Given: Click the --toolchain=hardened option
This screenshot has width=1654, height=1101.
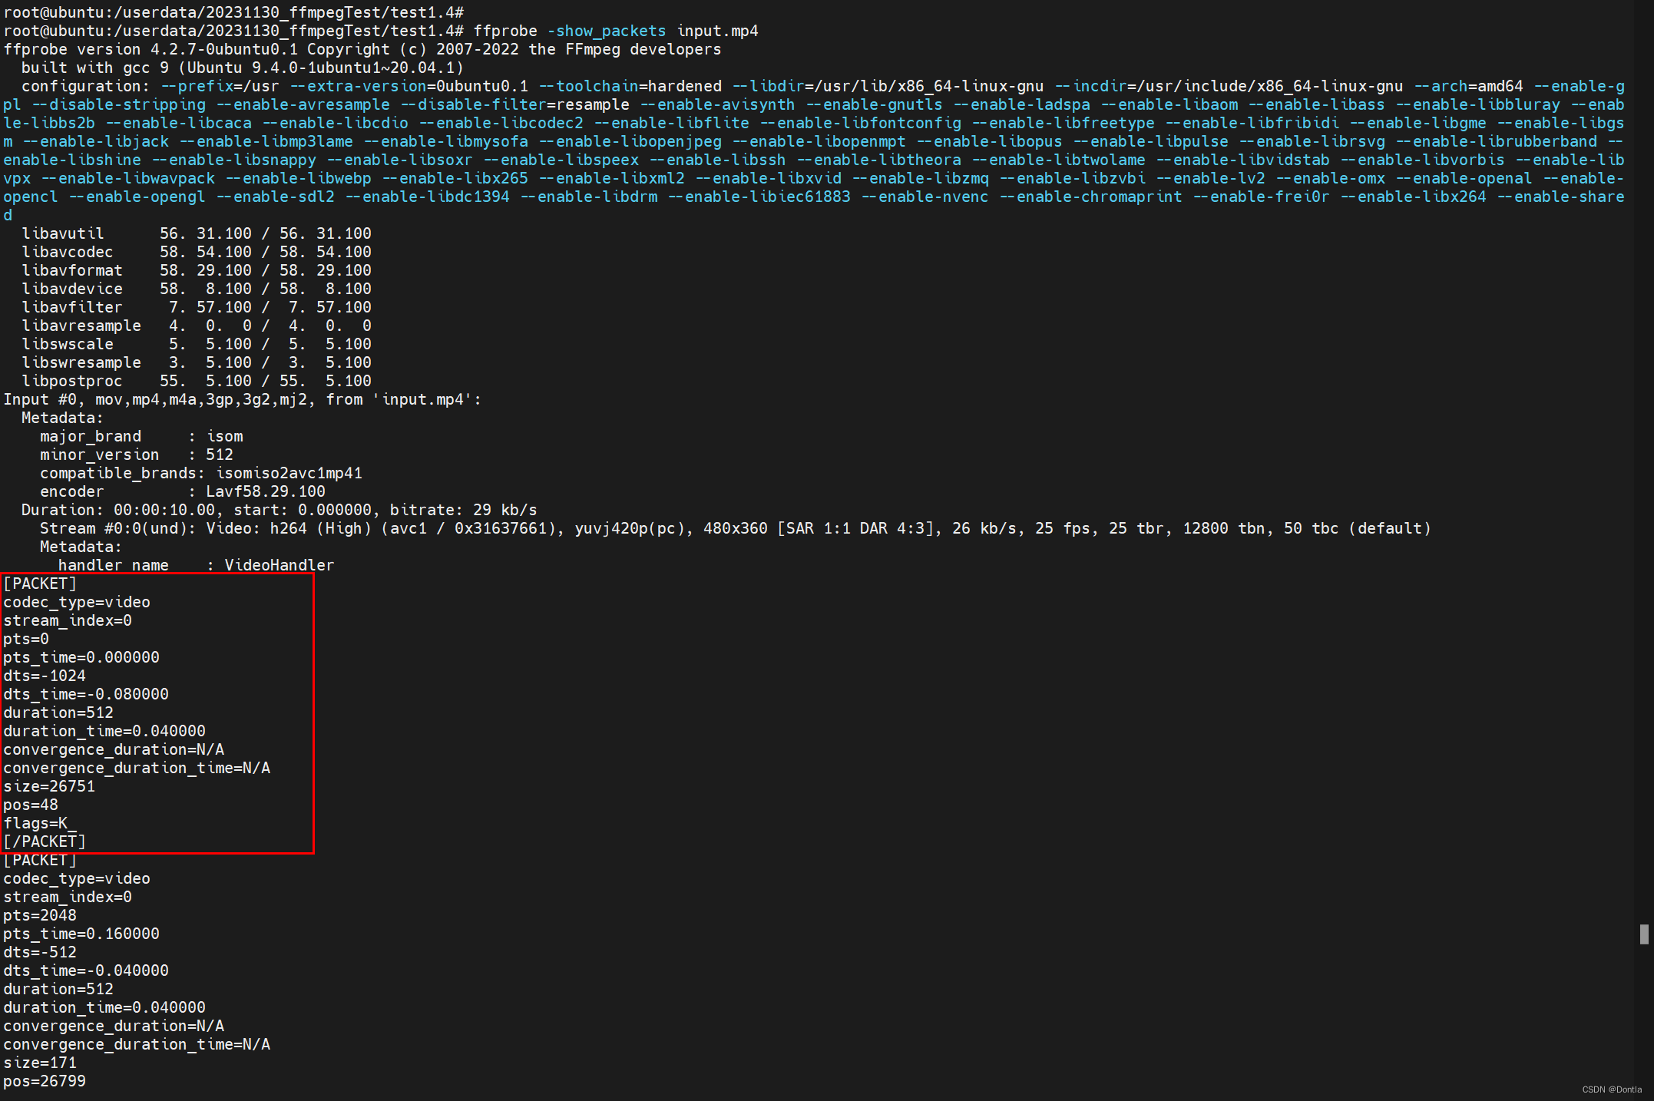Looking at the screenshot, I should [630, 86].
